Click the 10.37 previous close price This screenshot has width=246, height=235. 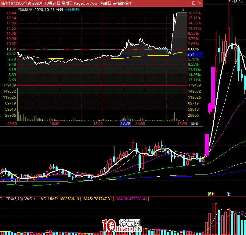coord(11,49)
